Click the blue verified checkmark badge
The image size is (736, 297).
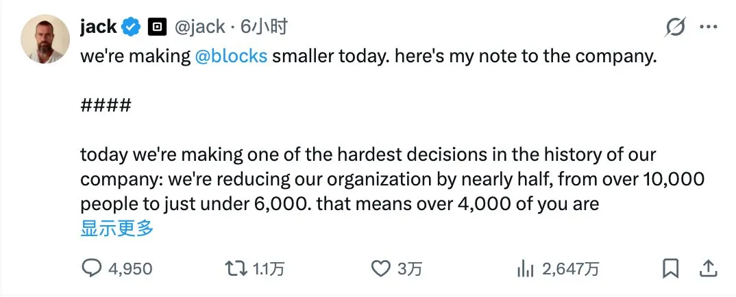131,27
